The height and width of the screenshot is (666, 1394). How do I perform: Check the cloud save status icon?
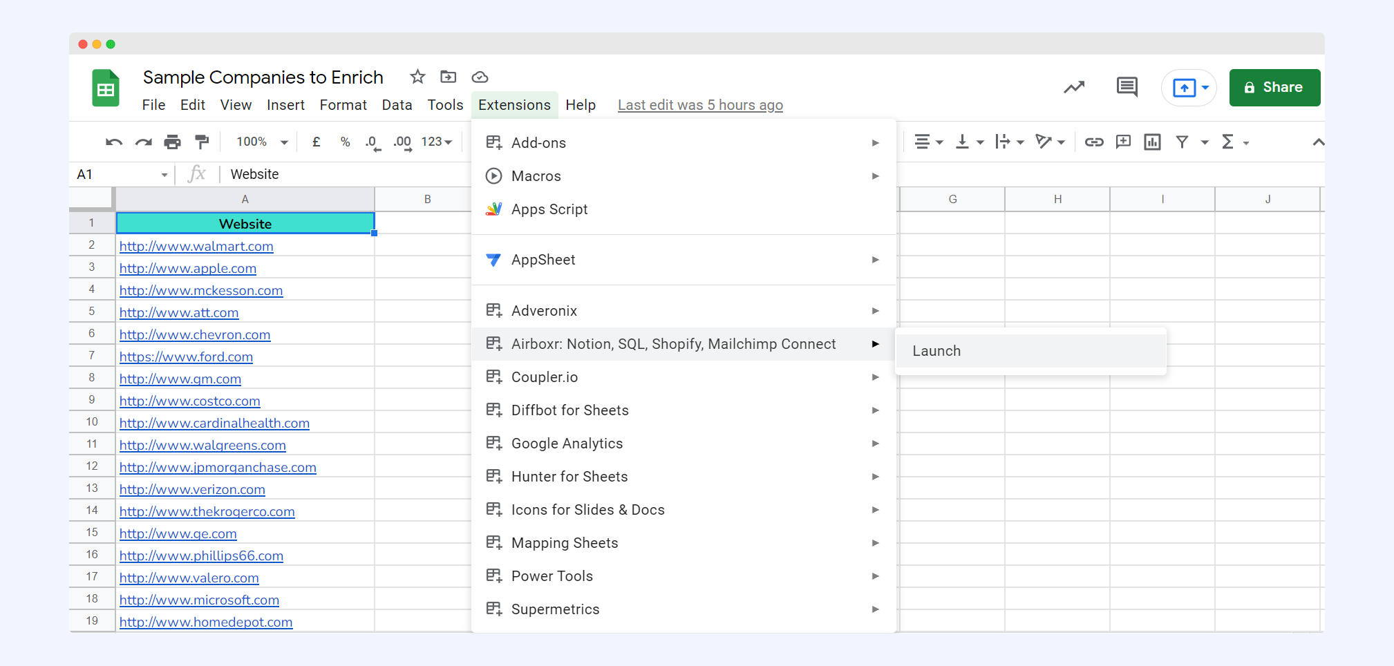(480, 77)
